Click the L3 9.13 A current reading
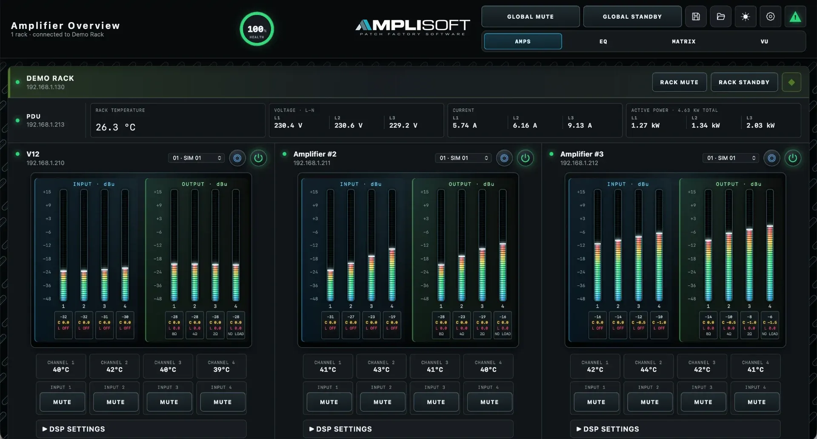Viewport: 817px width, 439px height. (x=580, y=122)
